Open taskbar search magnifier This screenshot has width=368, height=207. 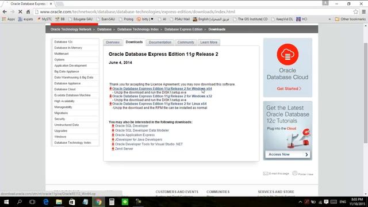pos(20,202)
